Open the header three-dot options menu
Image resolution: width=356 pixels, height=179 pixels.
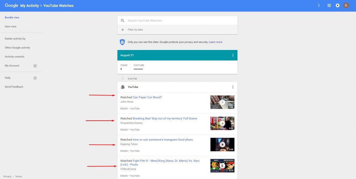point(319,6)
